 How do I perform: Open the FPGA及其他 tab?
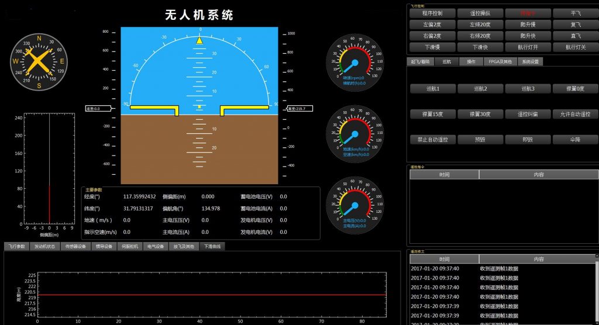click(x=500, y=61)
